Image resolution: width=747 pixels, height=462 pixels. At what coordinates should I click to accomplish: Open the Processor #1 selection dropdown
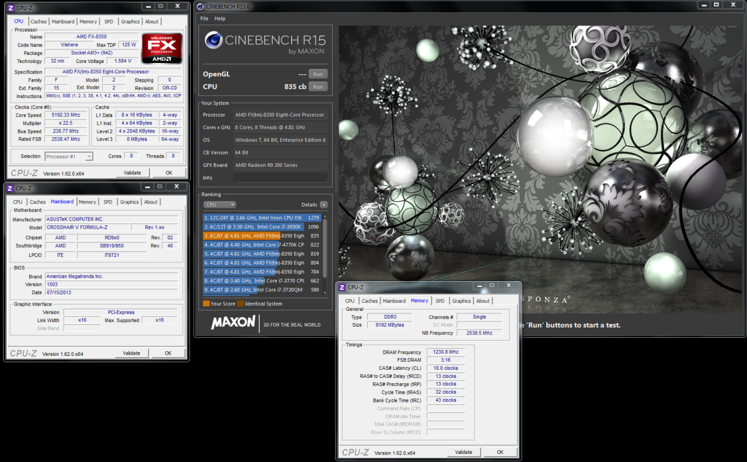69,156
